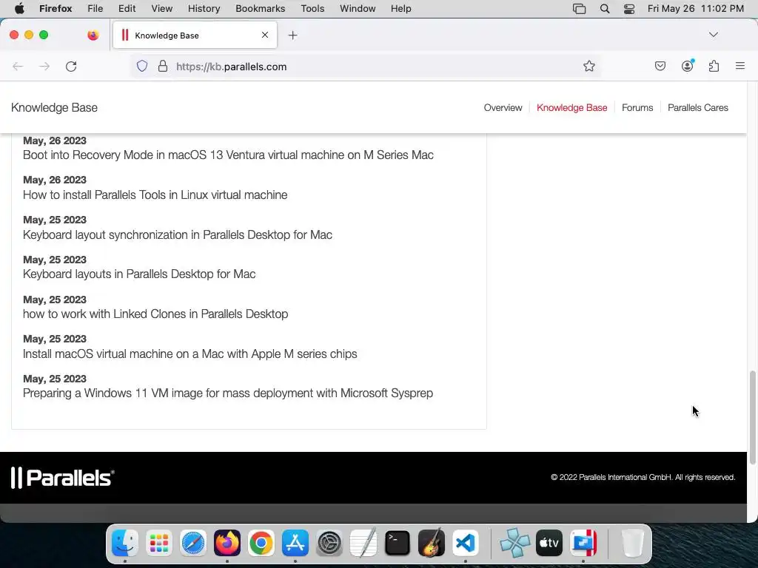Open the Extensions puzzle icon

pos(714,66)
